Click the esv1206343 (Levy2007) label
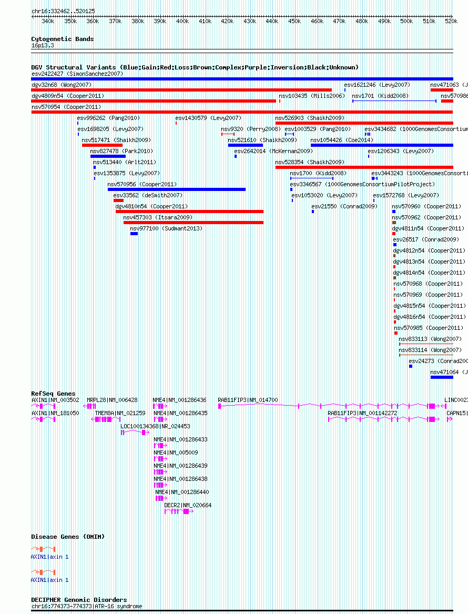Image resolution: width=468 pixels, height=614 pixels. pos(401,151)
